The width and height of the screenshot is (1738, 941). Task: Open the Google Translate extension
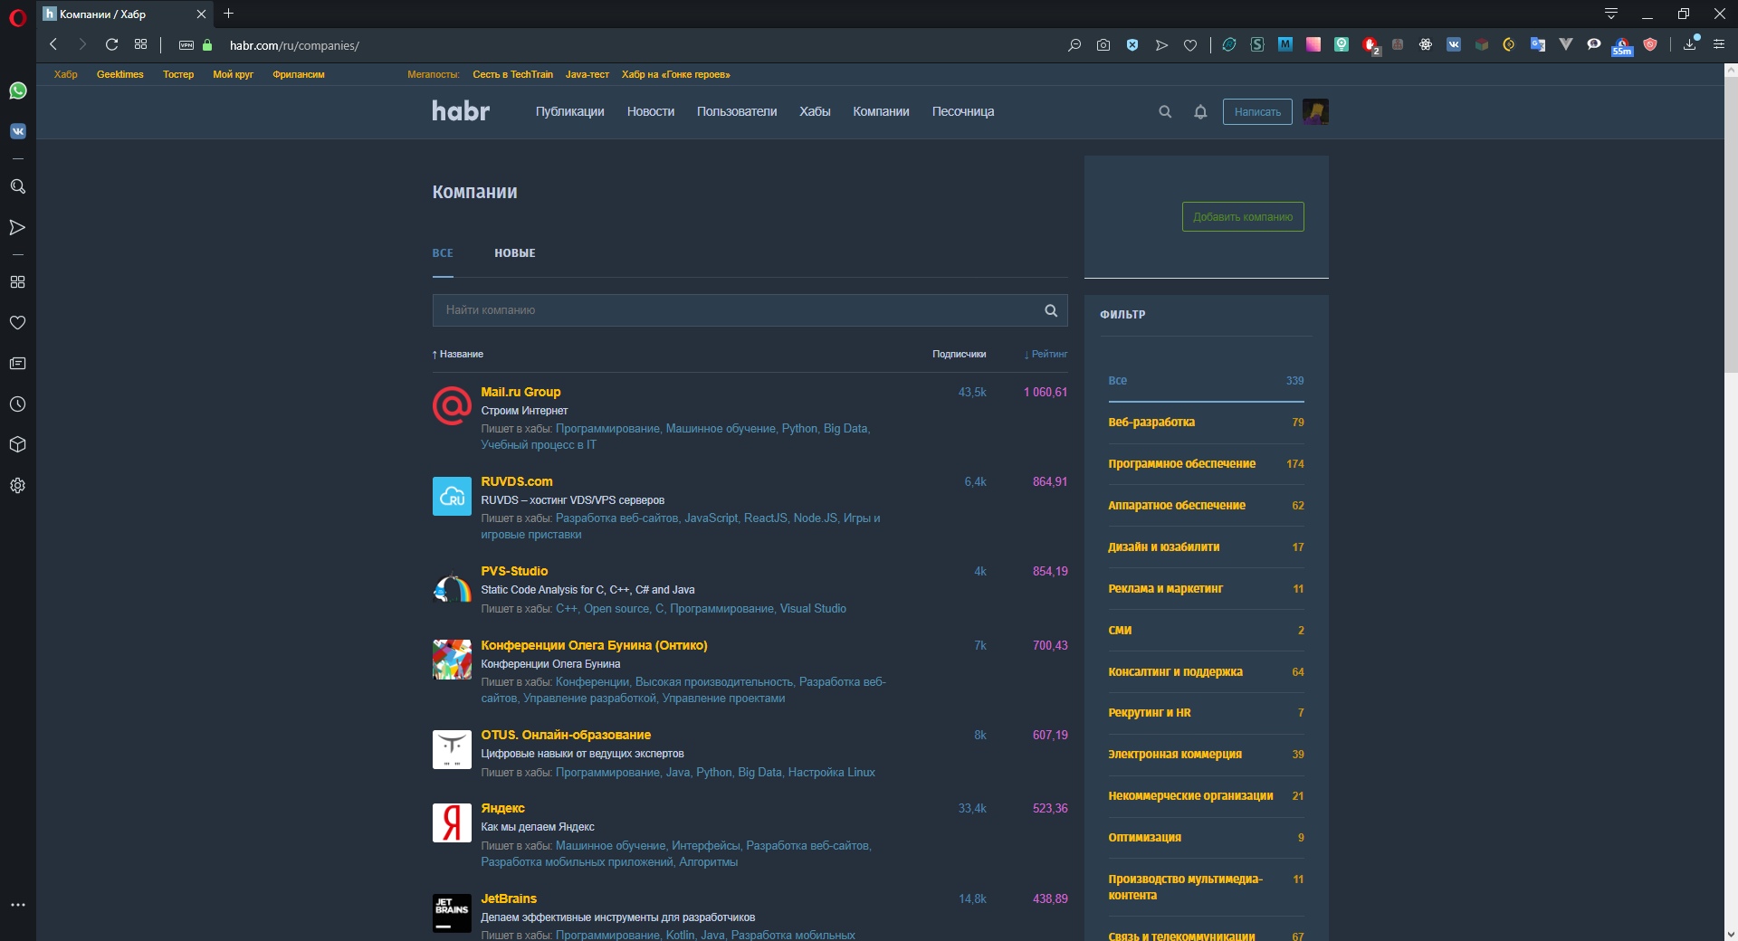tap(1537, 44)
